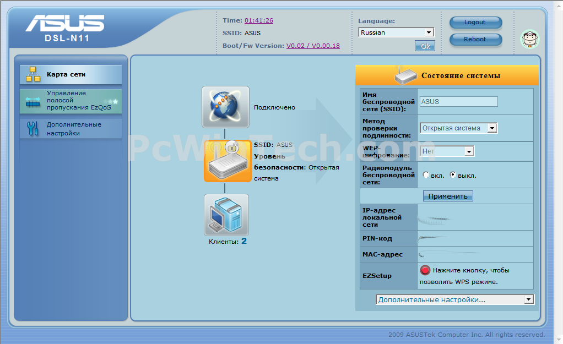Click the 'Уровень безопасности' text beside router

pos(279,162)
